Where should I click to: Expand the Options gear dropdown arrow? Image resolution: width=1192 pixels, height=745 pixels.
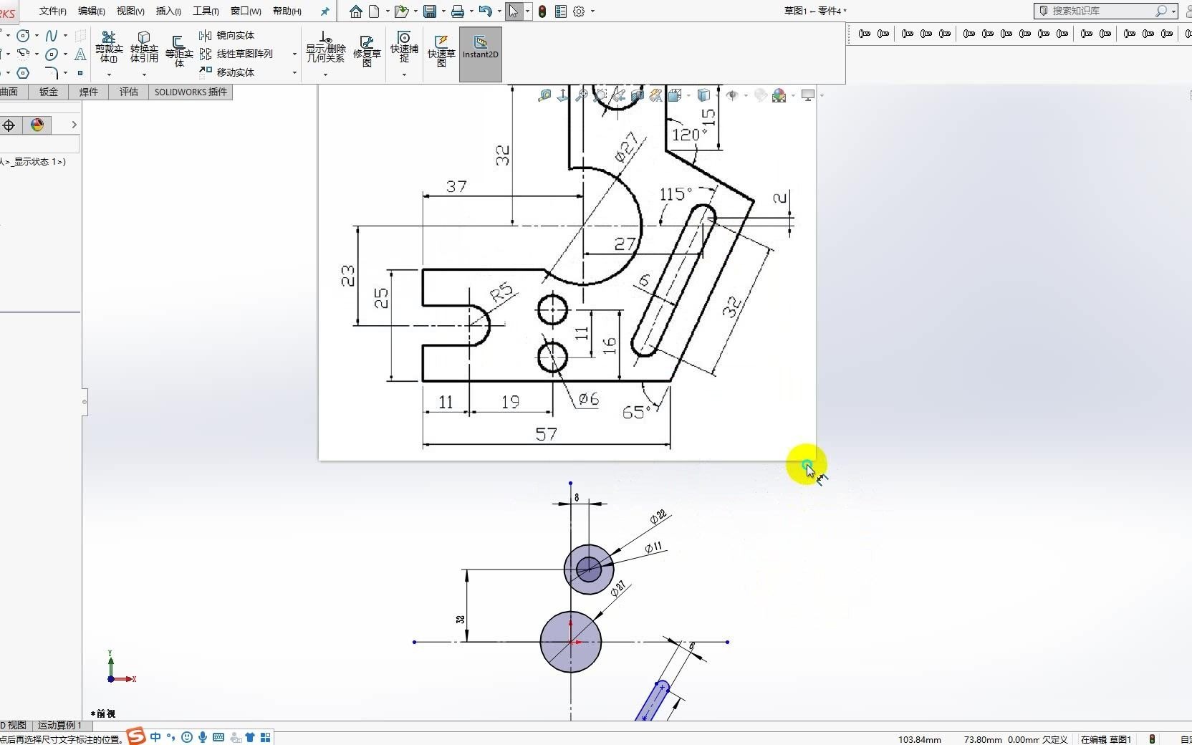click(592, 11)
